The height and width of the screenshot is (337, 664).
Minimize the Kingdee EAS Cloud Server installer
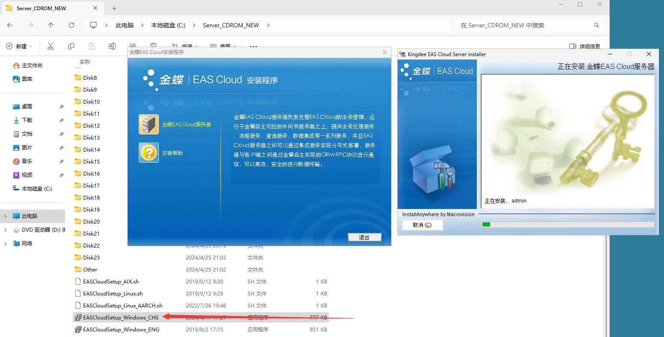610,54
